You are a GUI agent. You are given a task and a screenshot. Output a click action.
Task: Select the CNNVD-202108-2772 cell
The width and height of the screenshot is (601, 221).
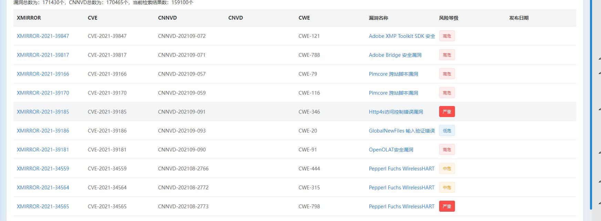click(183, 188)
